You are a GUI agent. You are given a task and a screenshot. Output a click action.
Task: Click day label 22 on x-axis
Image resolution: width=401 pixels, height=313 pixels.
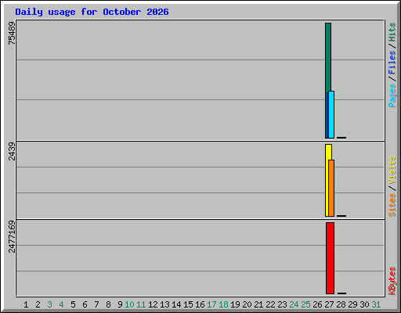coord(270,304)
